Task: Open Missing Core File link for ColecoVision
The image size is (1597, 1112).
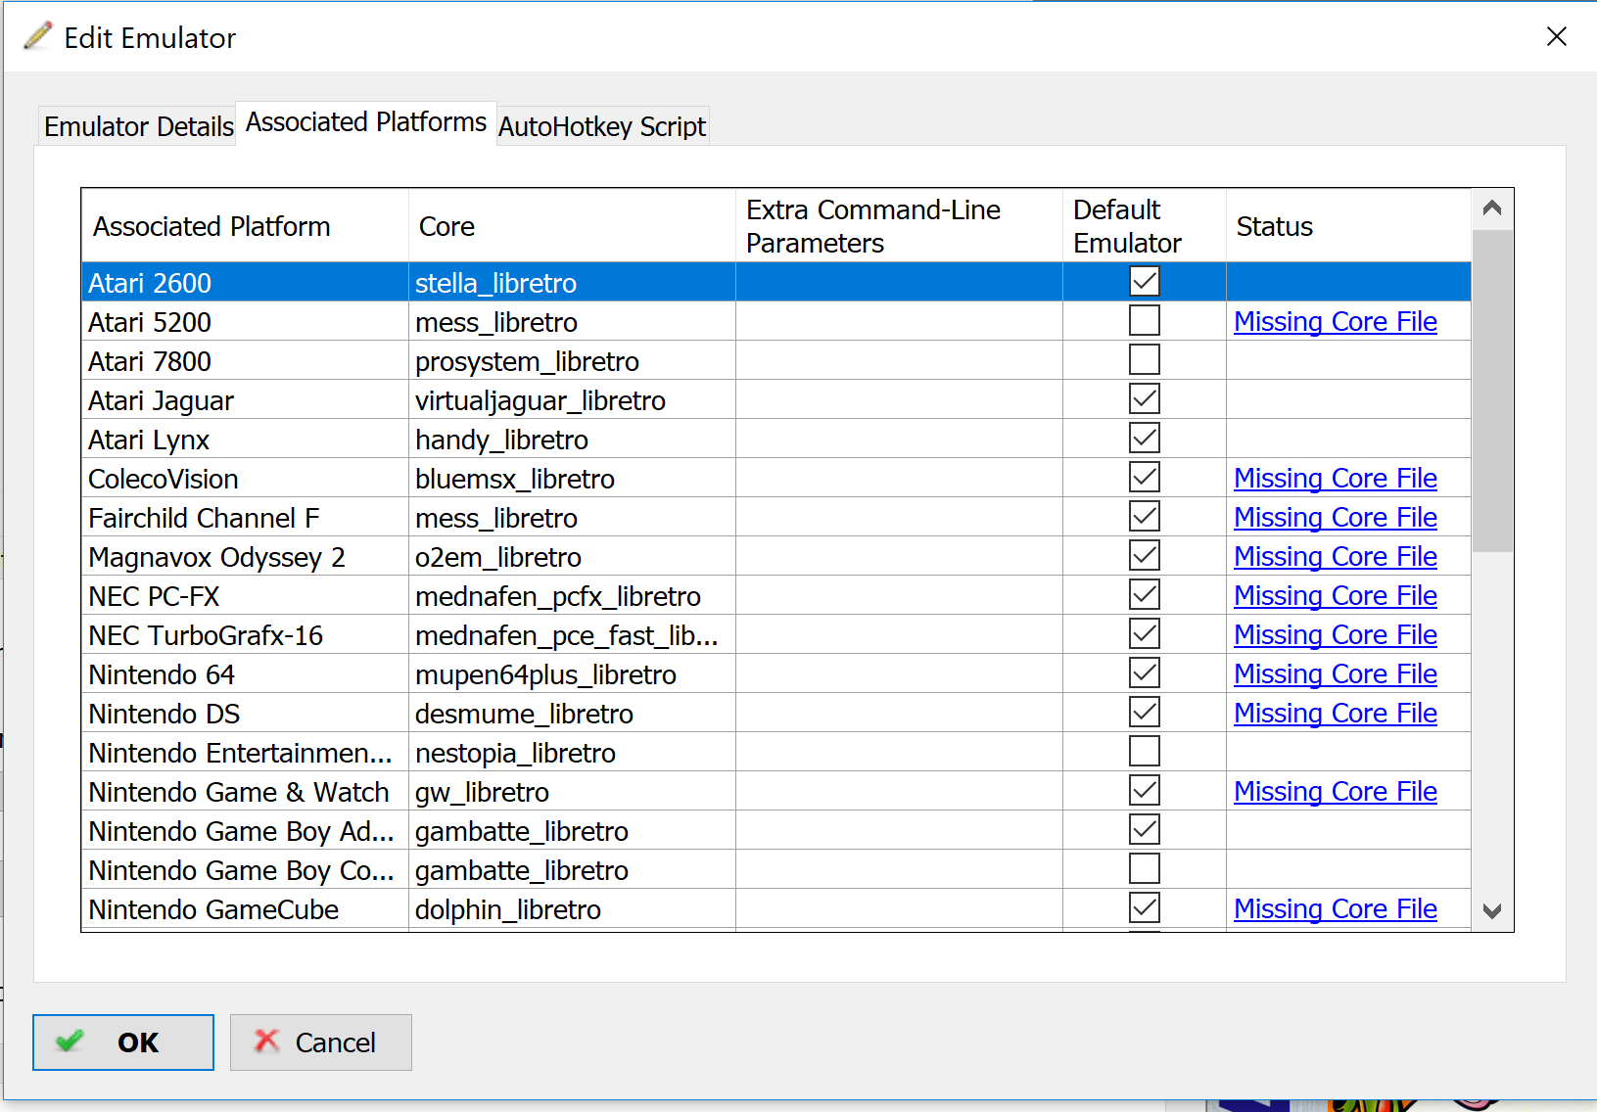Action: (x=1336, y=479)
